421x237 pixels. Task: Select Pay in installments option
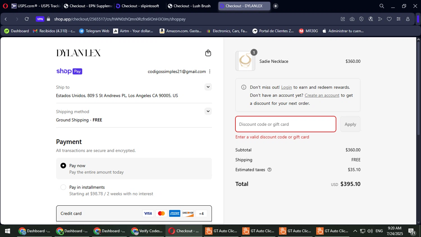[134, 190]
